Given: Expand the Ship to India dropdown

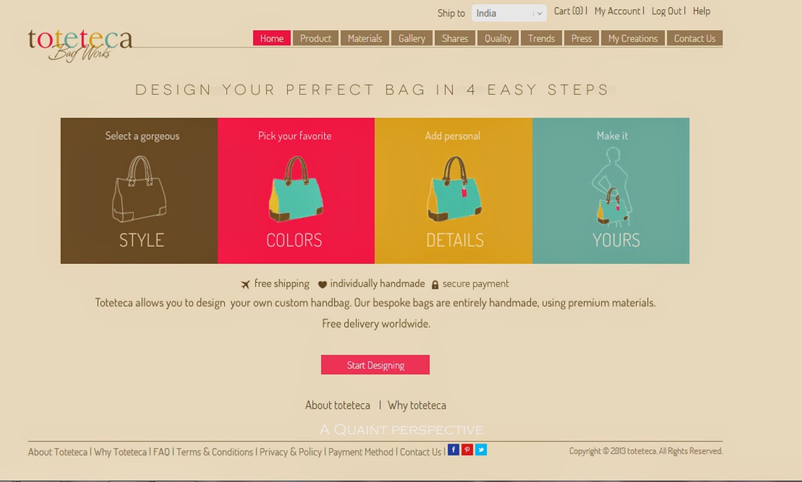Looking at the screenshot, I should point(509,14).
